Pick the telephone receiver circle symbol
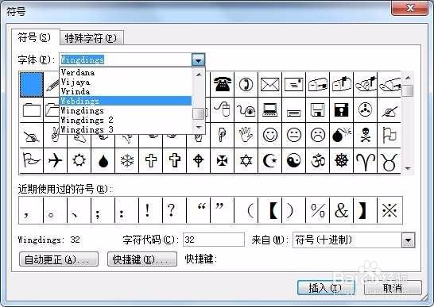 (x=246, y=84)
